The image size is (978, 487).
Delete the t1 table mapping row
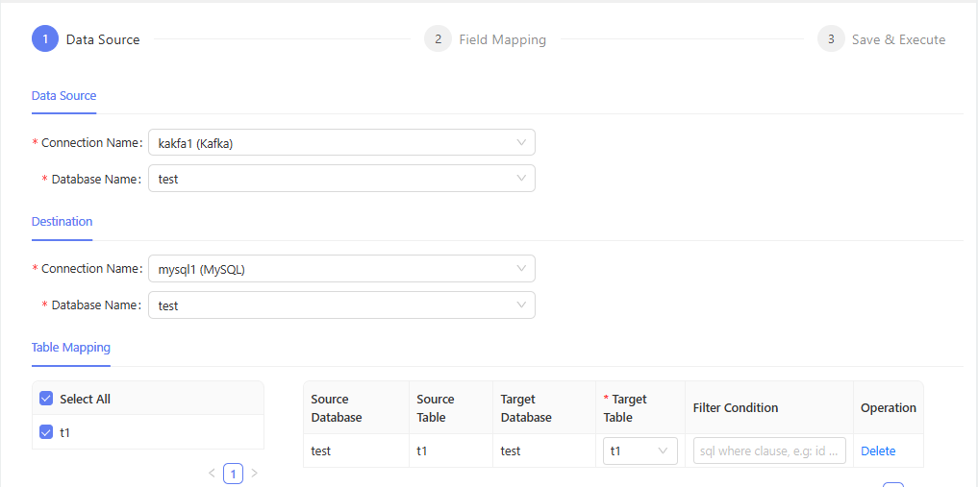pyautogui.click(x=878, y=450)
